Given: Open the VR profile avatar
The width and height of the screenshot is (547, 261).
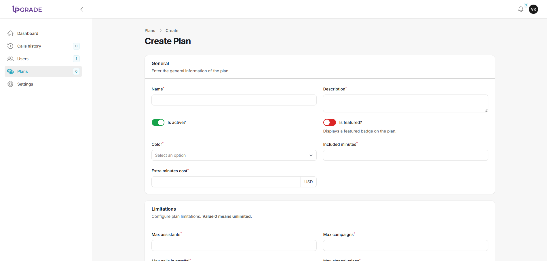Looking at the screenshot, I should [x=533, y=9].
